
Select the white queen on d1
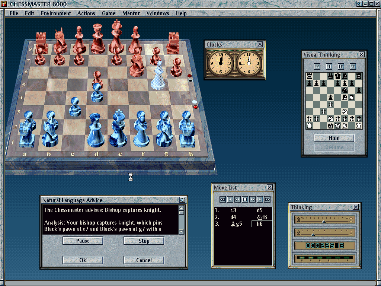pos(95,130)
